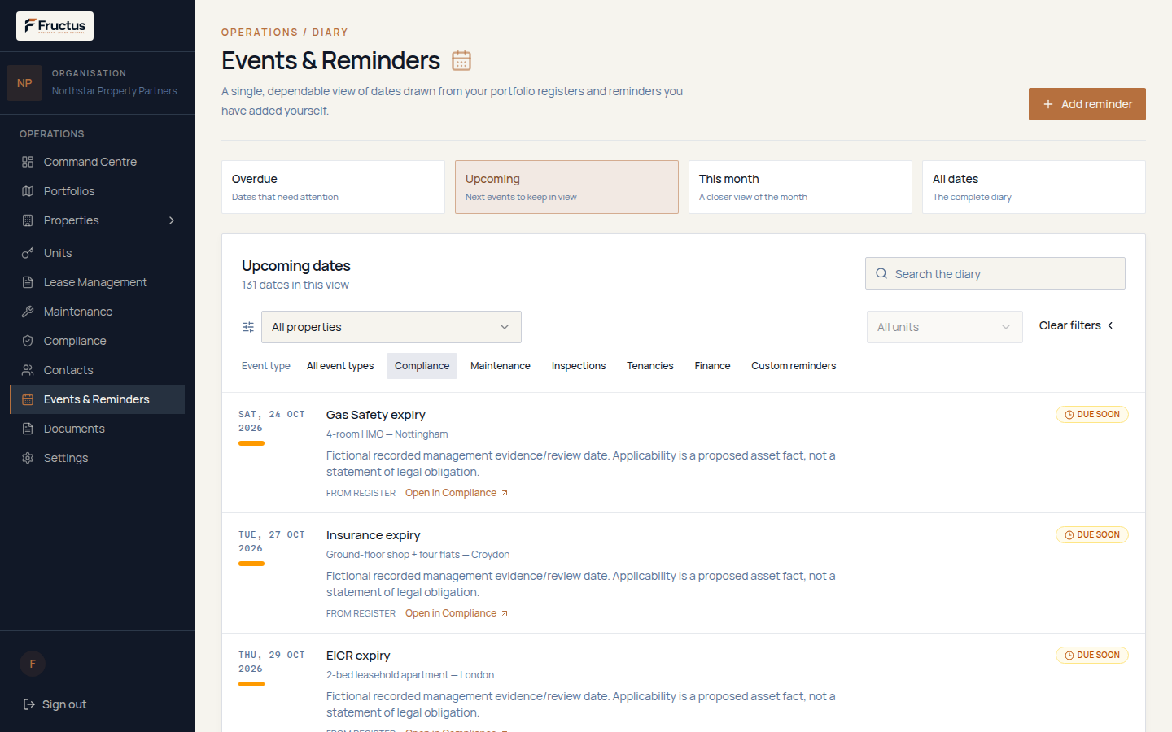This screenshot has width=1172, height=732.
Task: Filter events by Custom reminders
Action: 794,366
